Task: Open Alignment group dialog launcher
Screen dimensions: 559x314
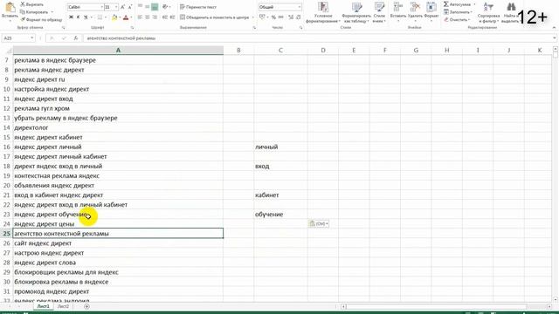Action: point(254,27)
